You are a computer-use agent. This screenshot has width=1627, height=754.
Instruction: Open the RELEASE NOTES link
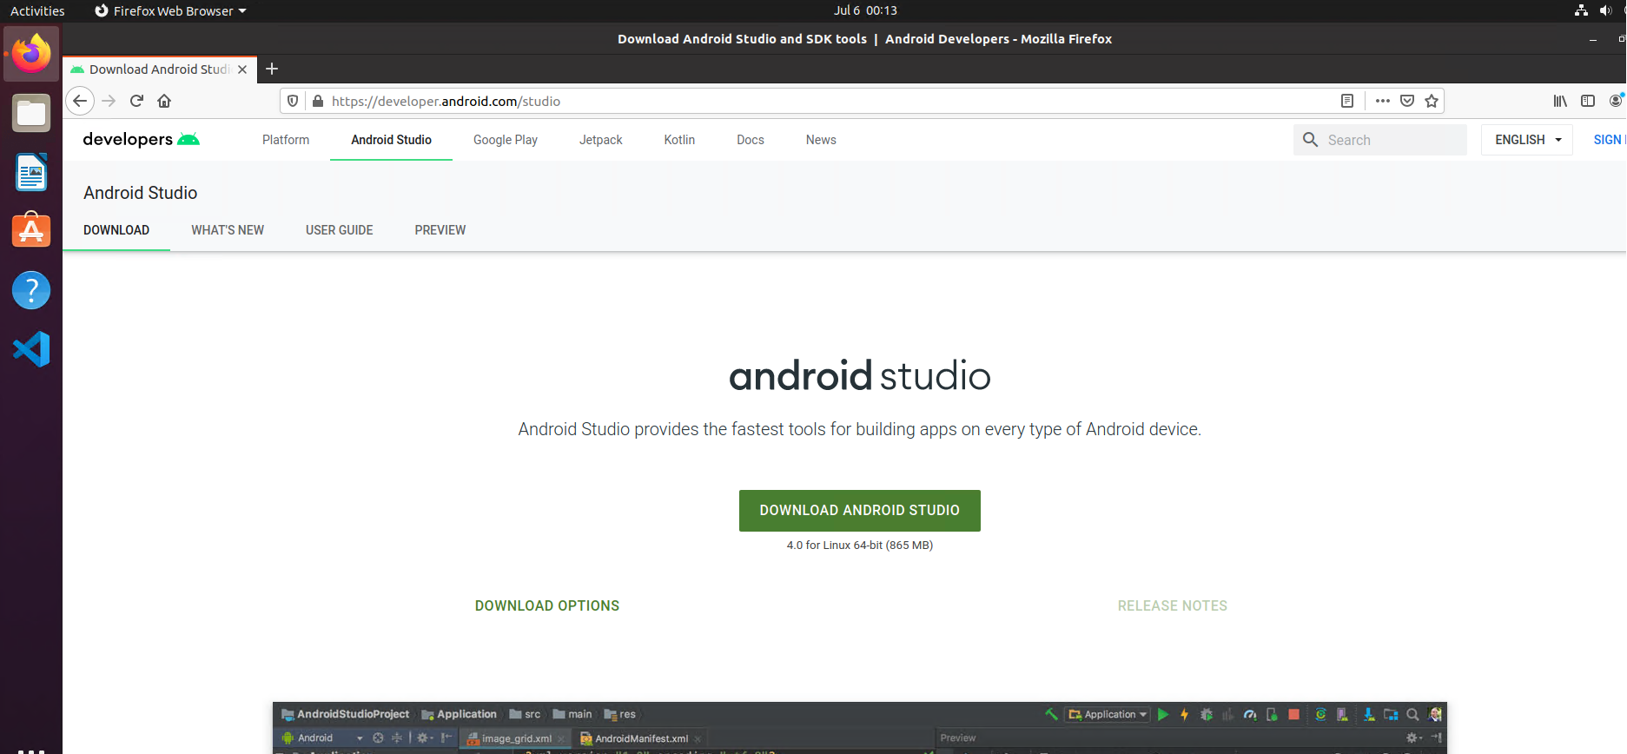point(1173,606)
